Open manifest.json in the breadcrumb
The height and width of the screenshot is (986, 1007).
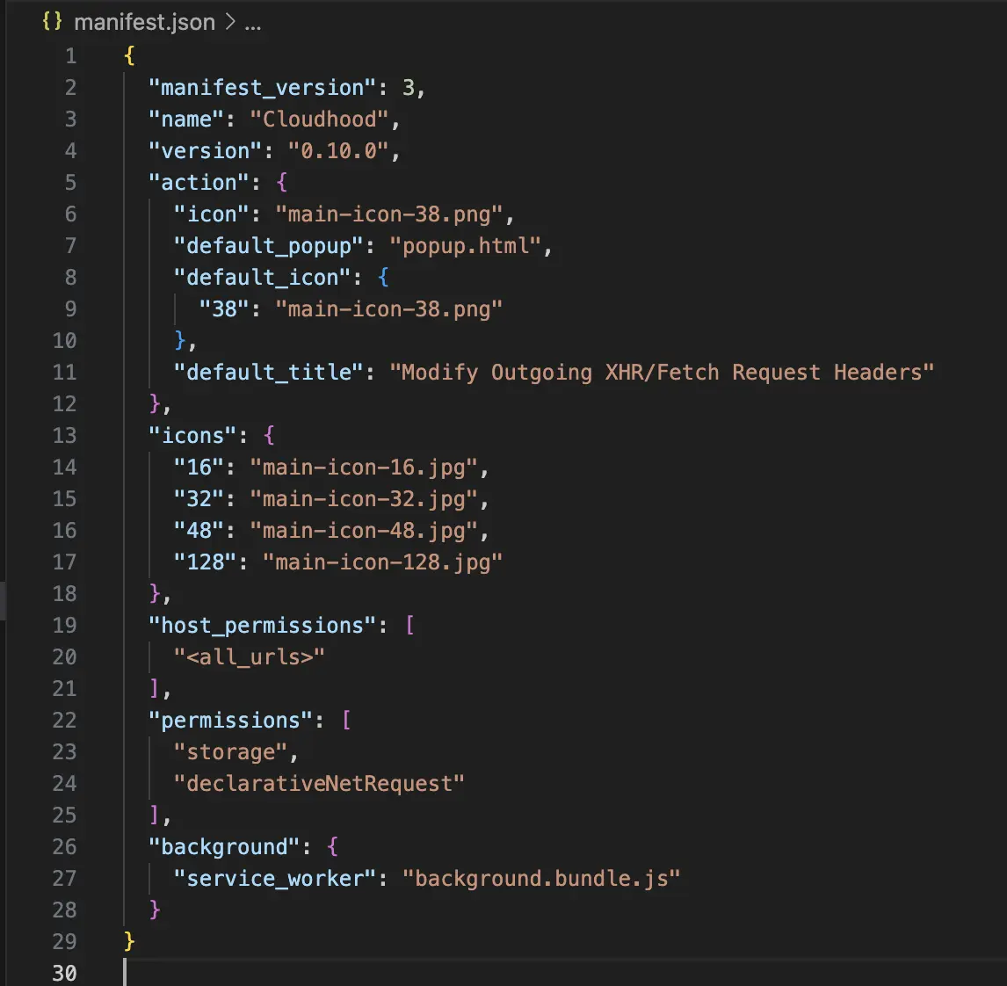144,23
